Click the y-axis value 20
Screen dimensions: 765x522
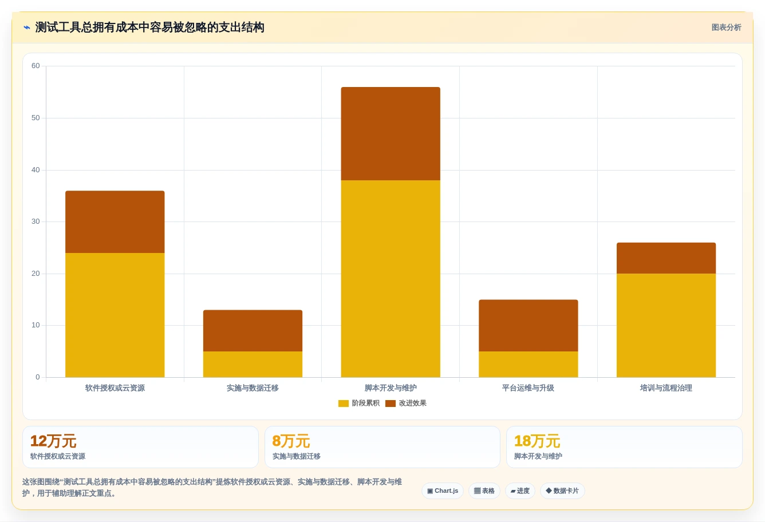coord(36,274)
